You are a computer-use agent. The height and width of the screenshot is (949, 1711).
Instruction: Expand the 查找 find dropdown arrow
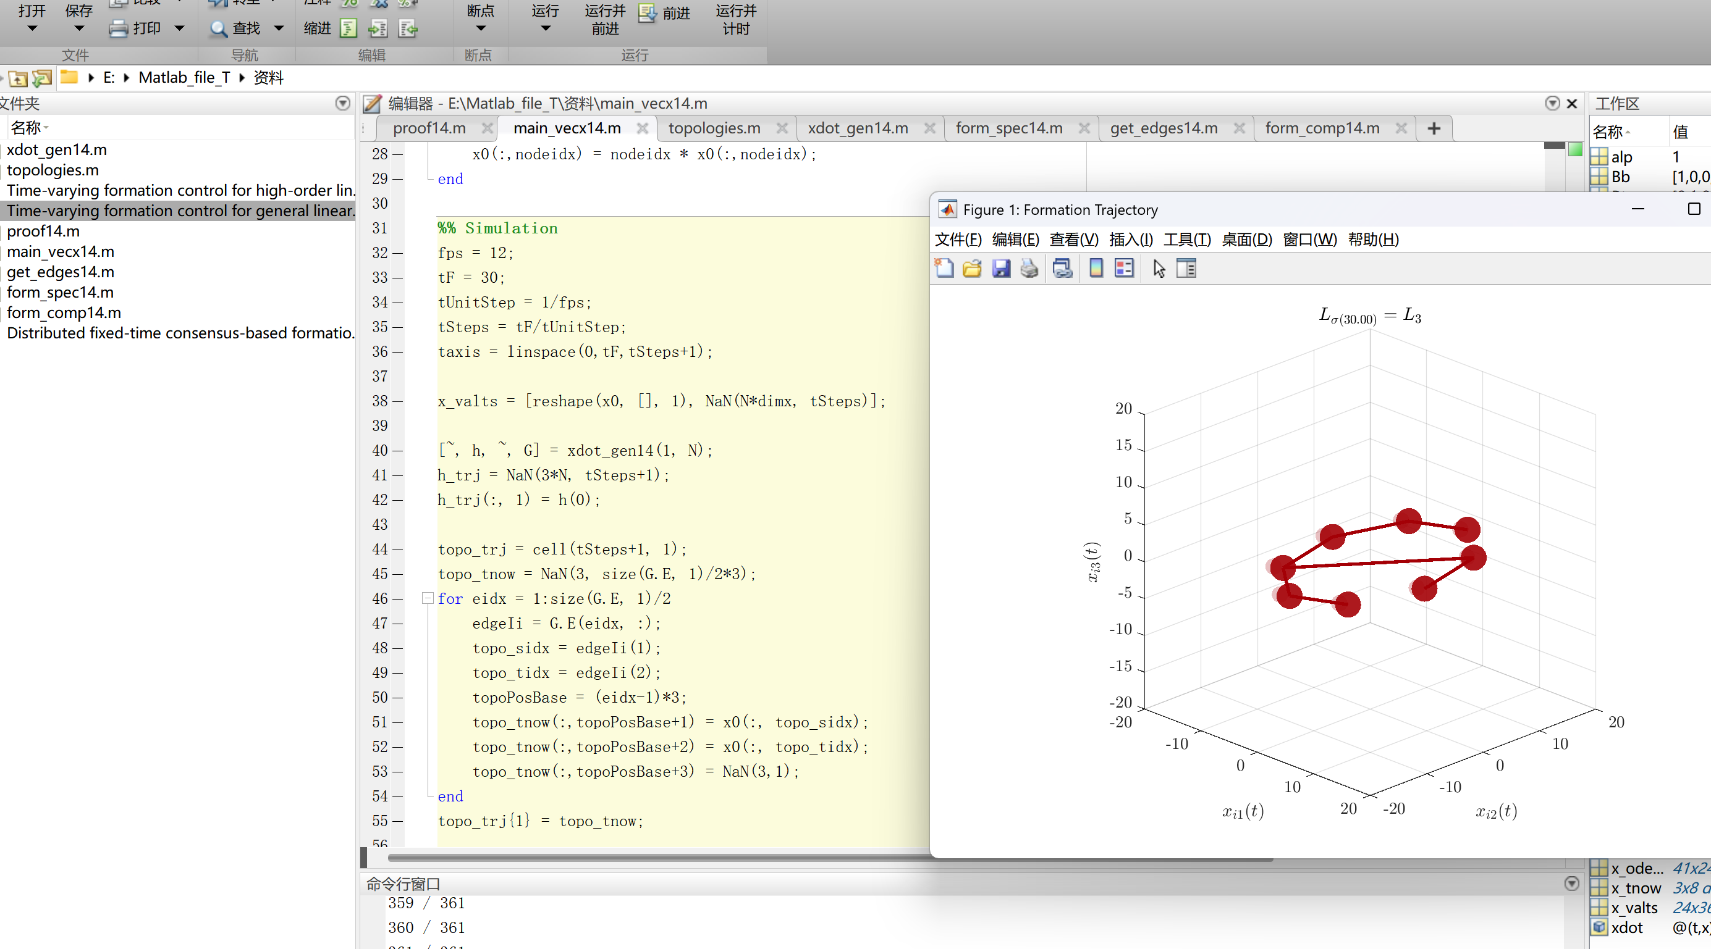(279, 28)
